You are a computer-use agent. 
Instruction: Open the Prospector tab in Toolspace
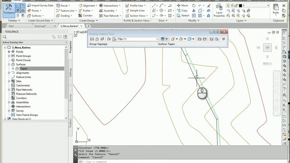[x=71, y=47]
